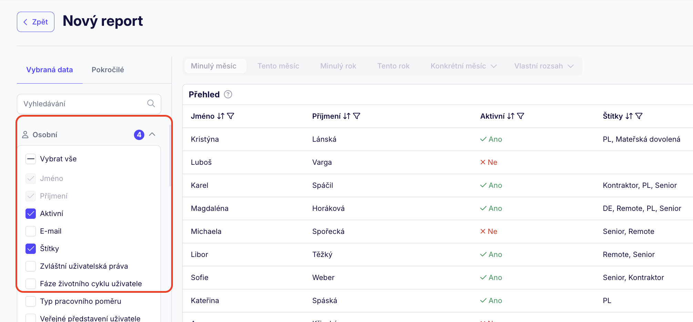Sort the Aktivní column
Image resolution: width=693 pixels, height=322 pixels.
pos(511,116)
